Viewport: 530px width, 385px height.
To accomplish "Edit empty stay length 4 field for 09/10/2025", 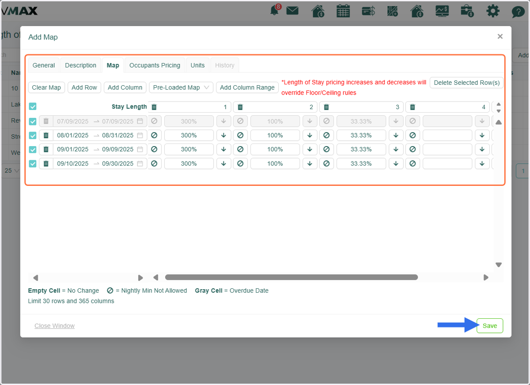I will (447, 163).
